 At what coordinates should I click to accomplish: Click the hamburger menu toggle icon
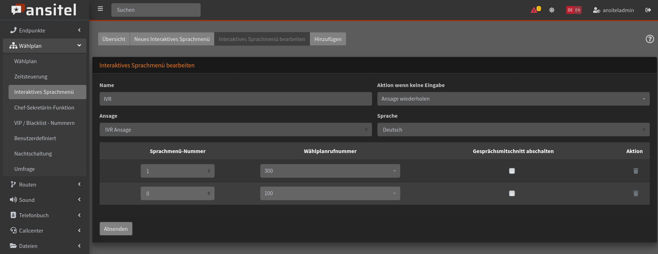coord(100,9)
